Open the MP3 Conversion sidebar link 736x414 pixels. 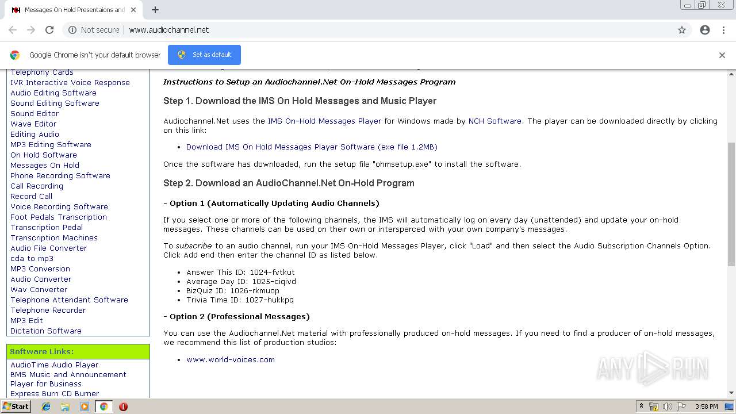[40, 269]
